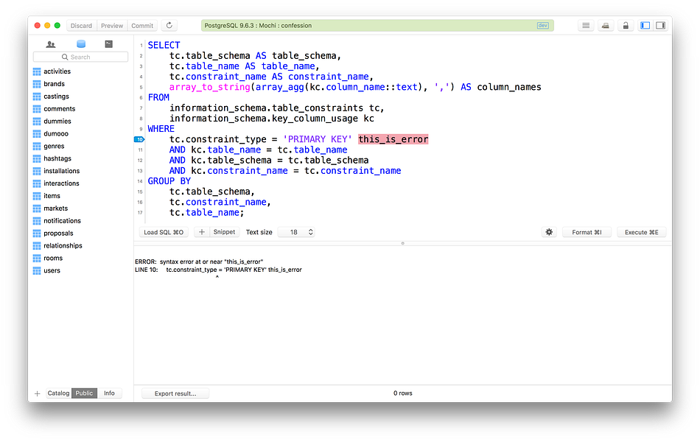The height and width of the screenshot is (442, 700).
Task: Click the ERROR syntax error message
Action: pos(199,262)
